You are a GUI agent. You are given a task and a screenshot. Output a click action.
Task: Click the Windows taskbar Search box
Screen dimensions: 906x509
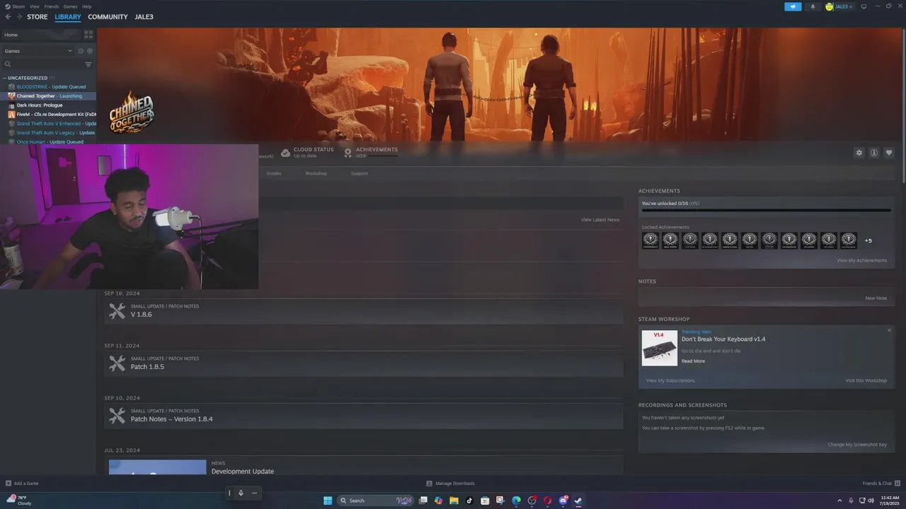point(376,501)
